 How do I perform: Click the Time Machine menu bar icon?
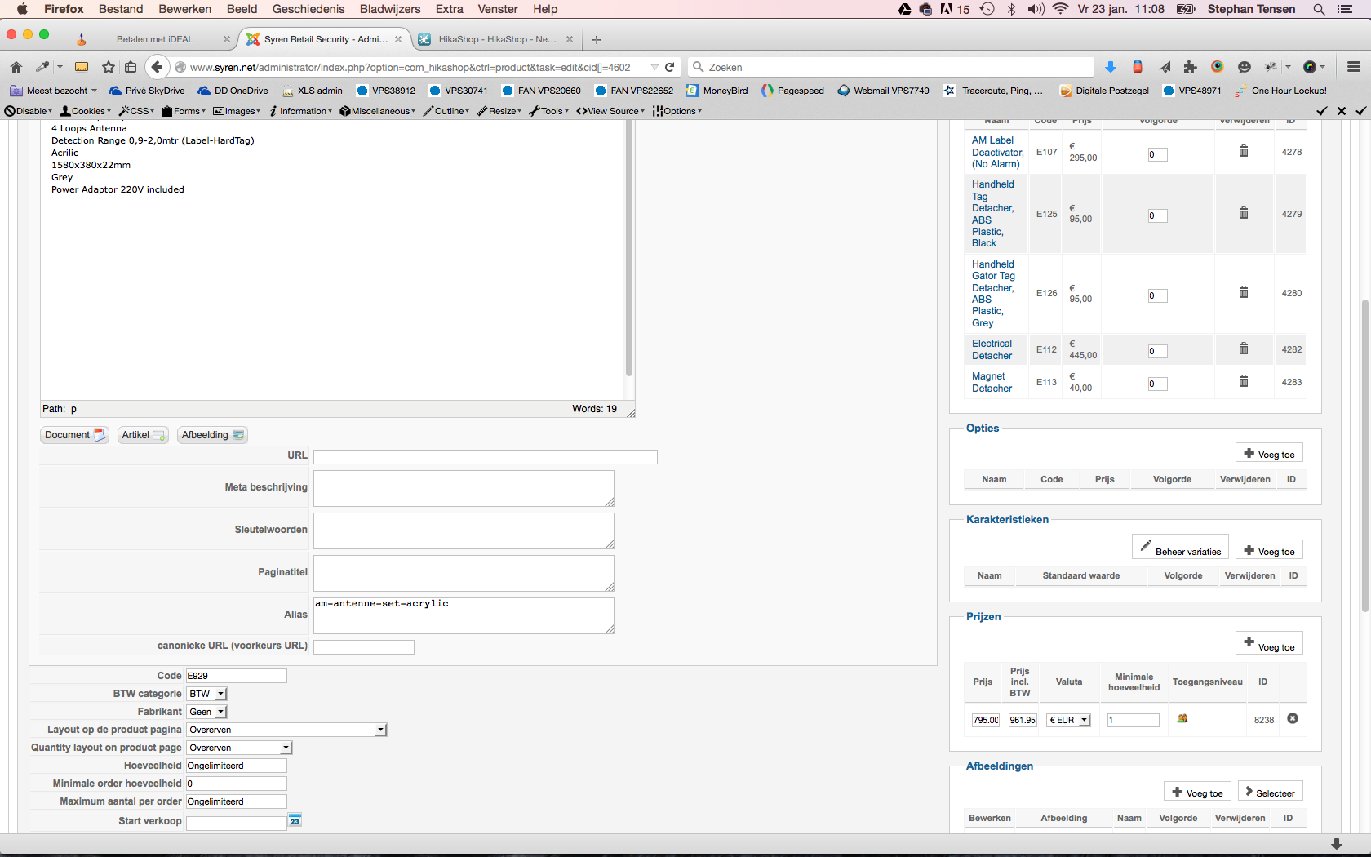pos(987,9)
